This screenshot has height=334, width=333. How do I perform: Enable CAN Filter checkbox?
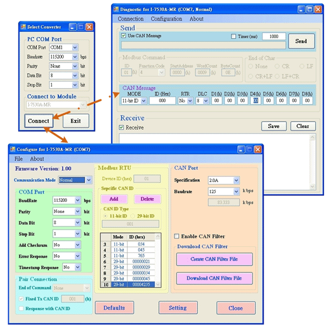coord(176,236)
